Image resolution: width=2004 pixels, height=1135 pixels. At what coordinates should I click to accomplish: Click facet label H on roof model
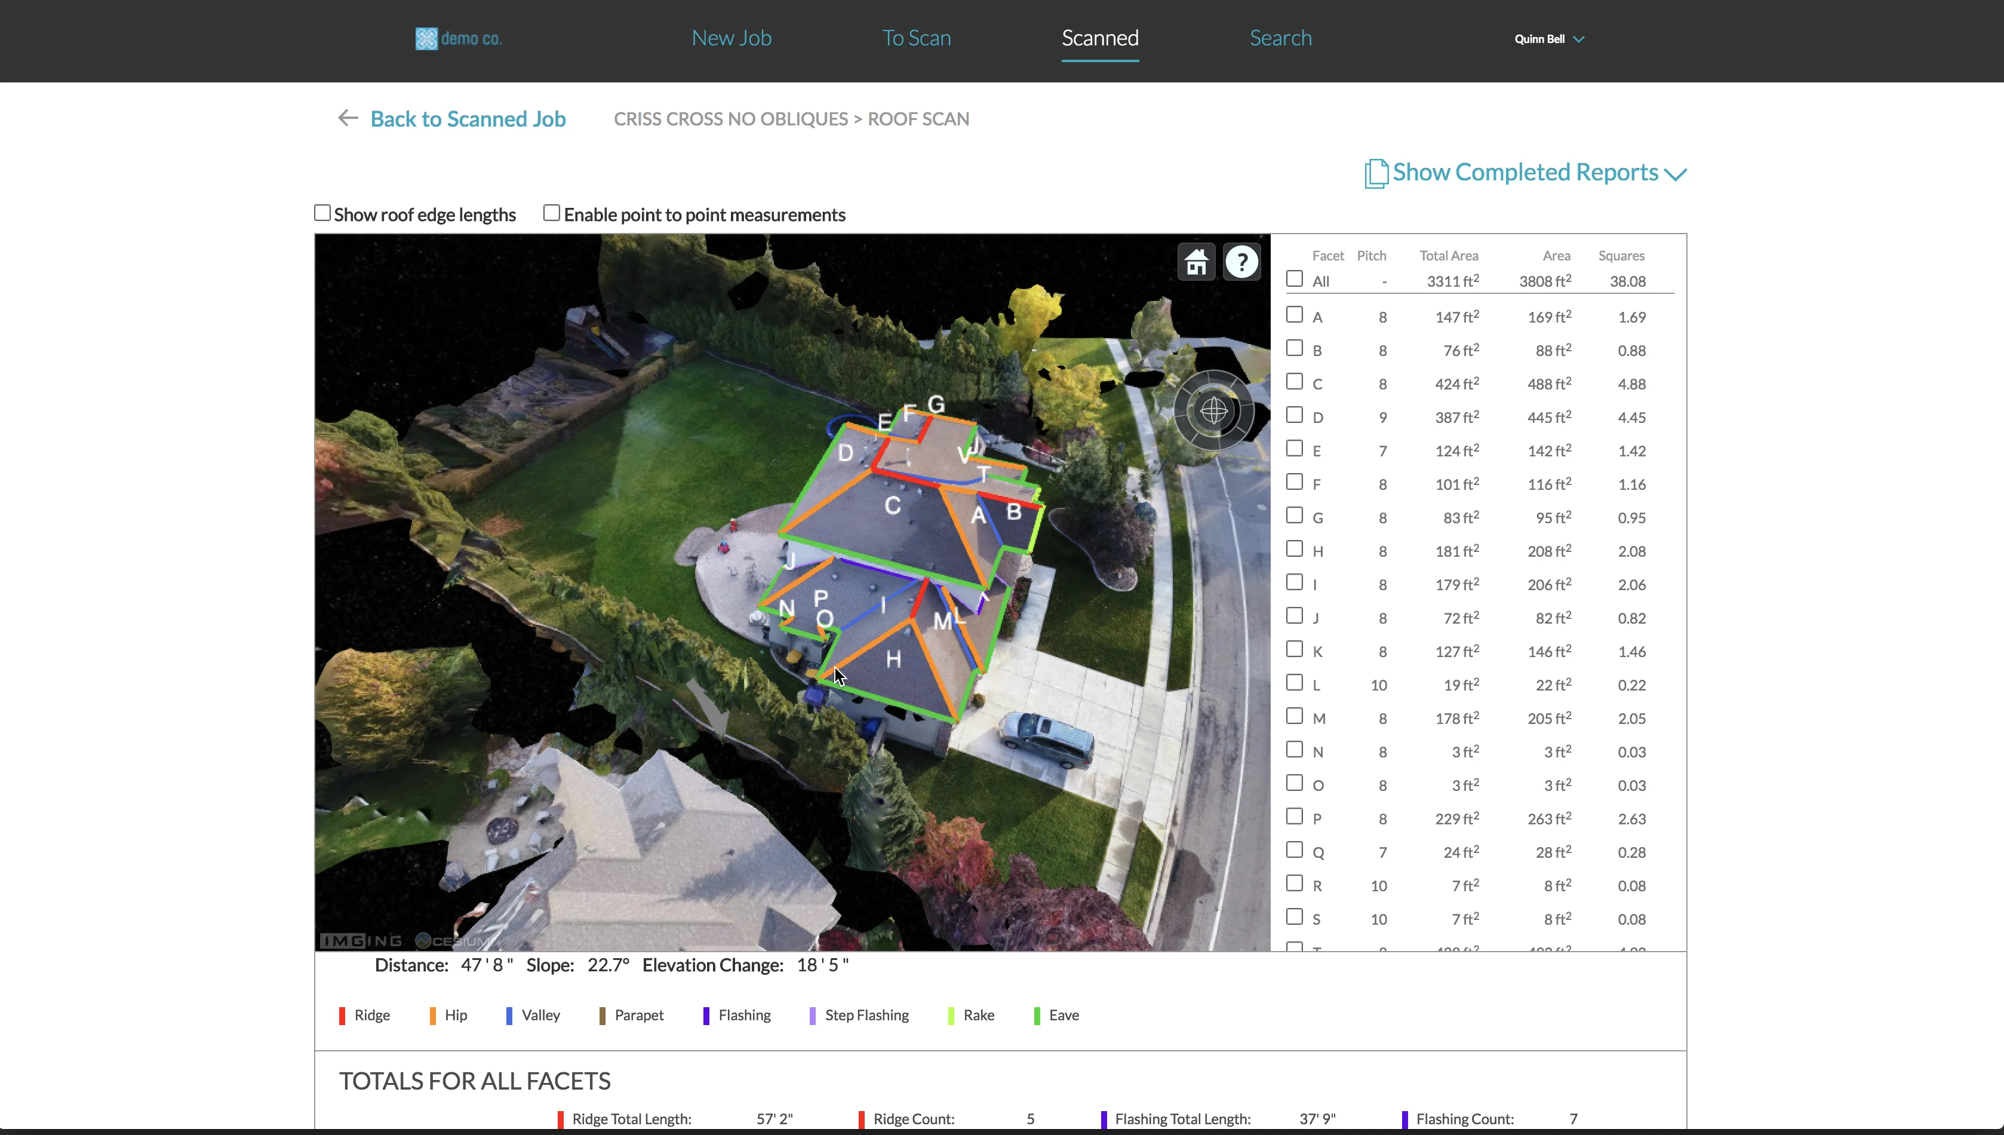coord(894,659)
